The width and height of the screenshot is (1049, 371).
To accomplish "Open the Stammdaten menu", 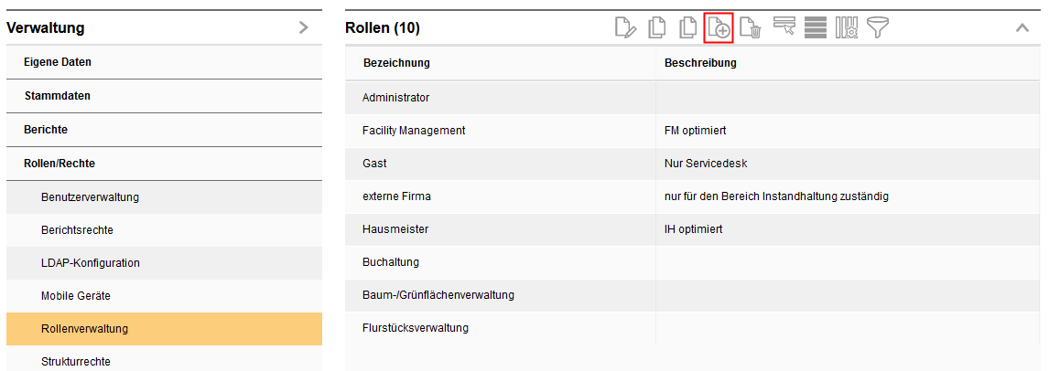I will click(57, 95).
